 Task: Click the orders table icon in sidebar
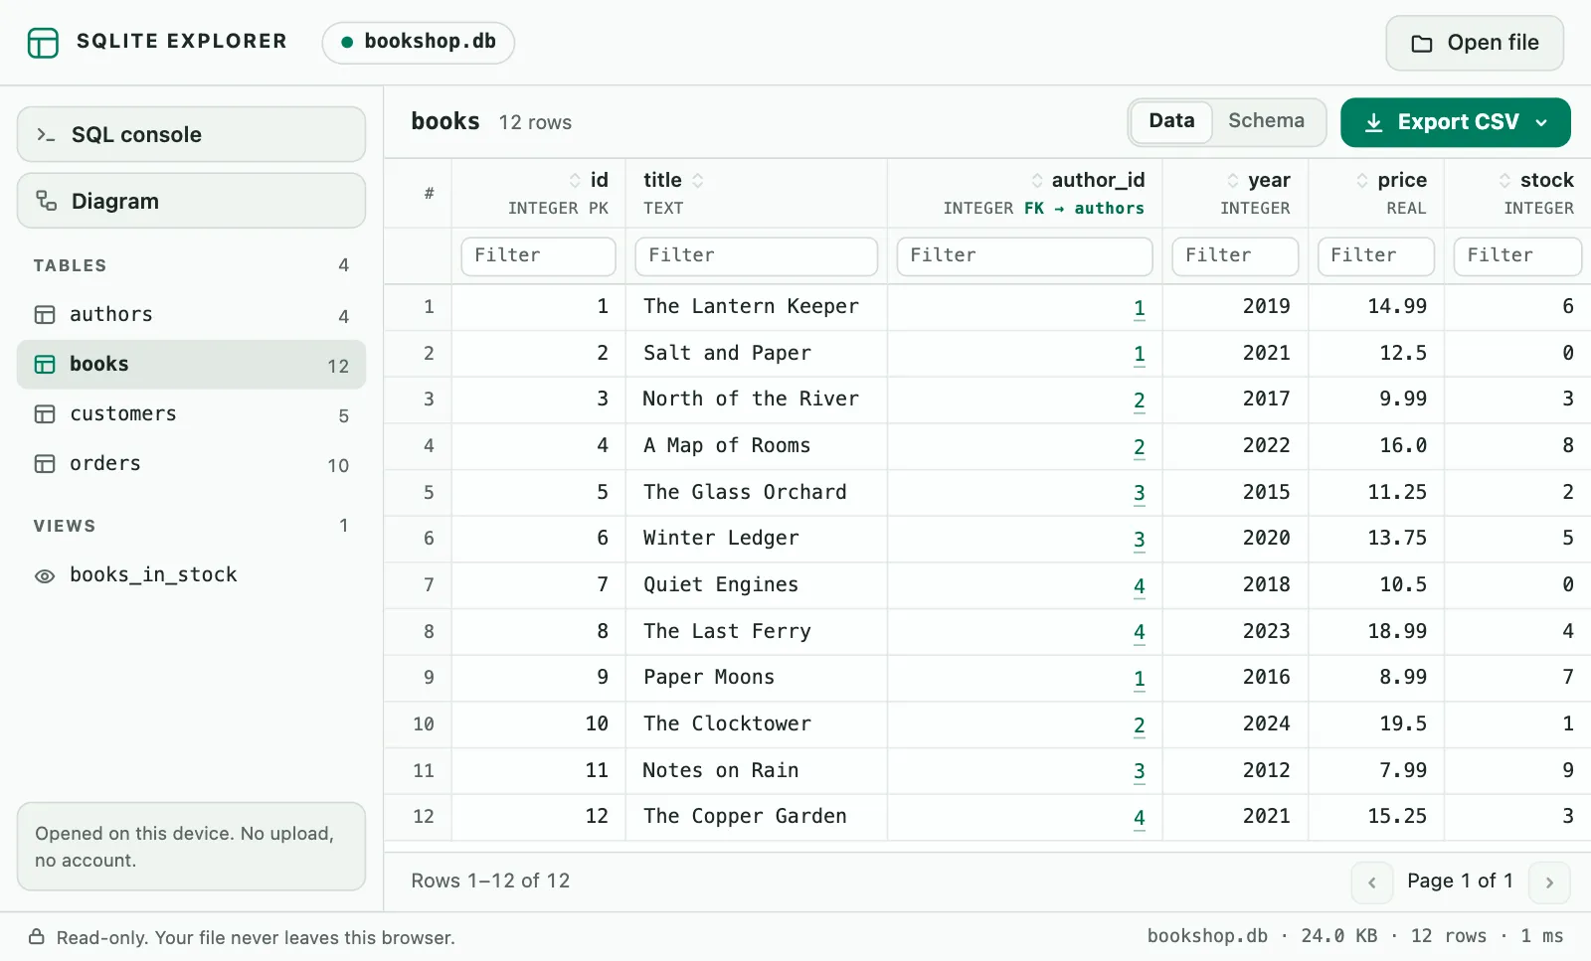(45, 464)
